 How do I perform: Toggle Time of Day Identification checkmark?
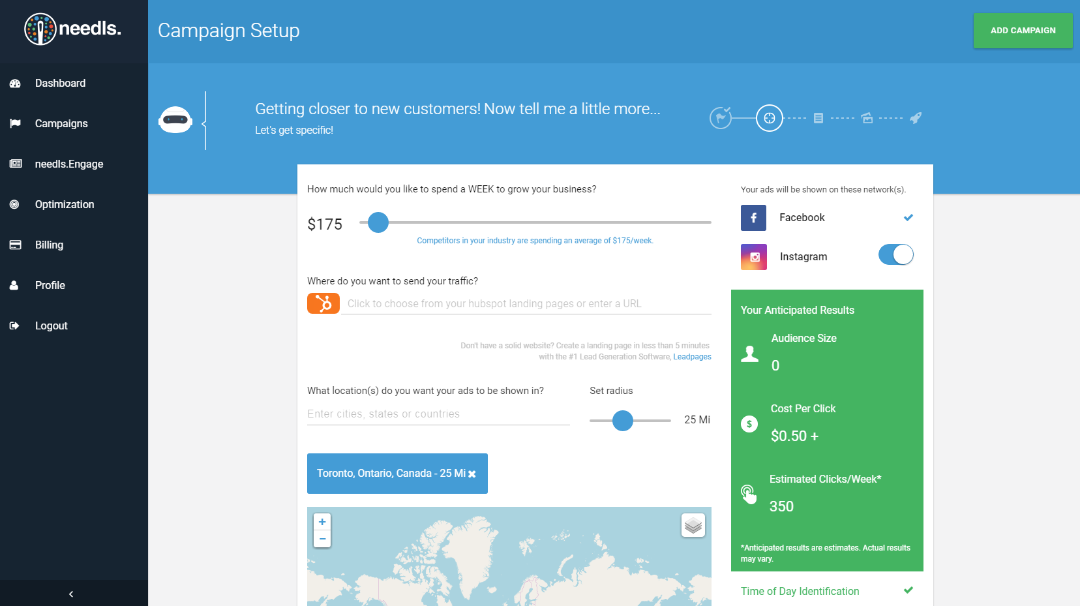[x=908, y=590]
